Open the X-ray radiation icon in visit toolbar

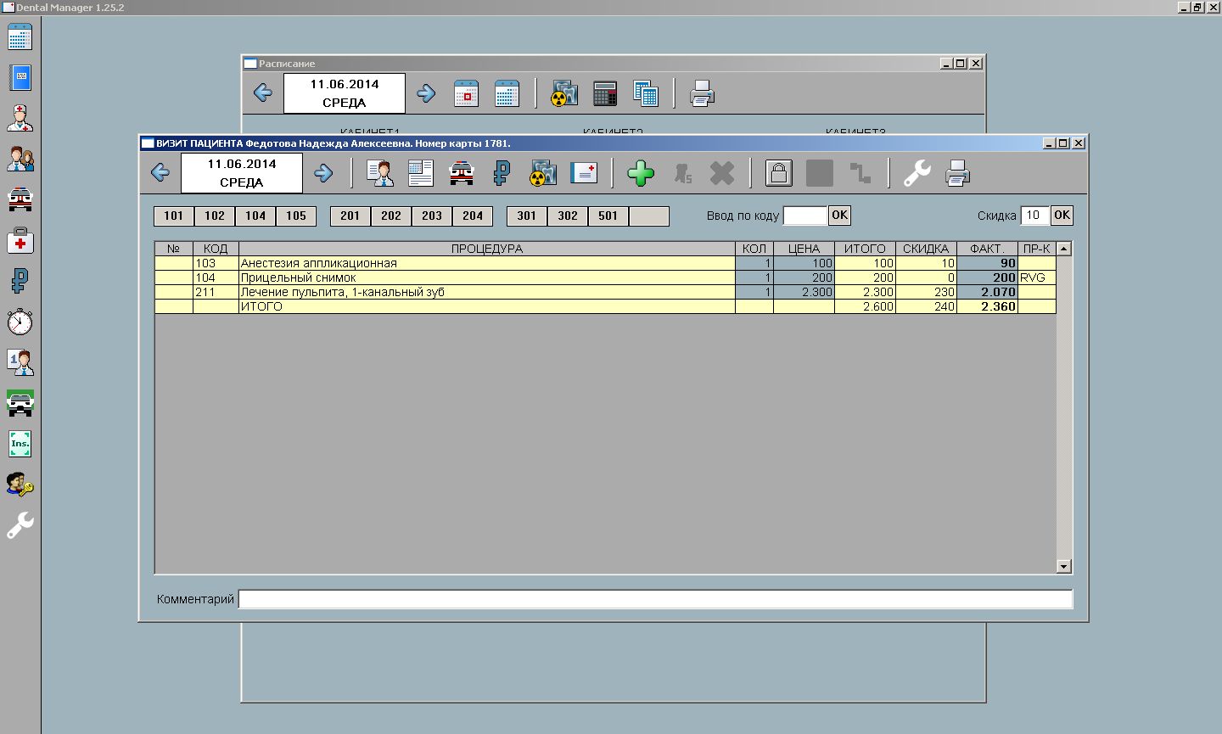[543, 174]
